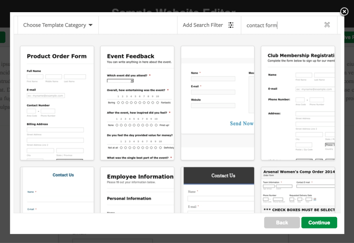Select the Product Order Form template
The width and height of the screenshot is (354, 243).
(57, 103)
